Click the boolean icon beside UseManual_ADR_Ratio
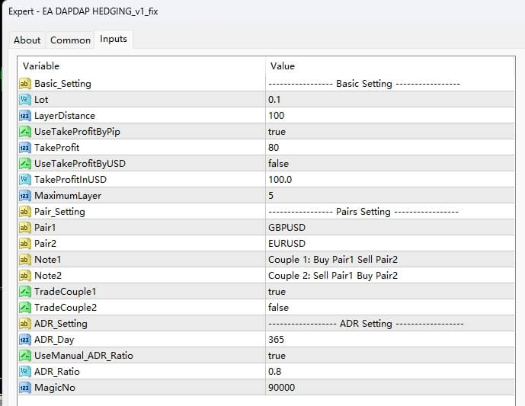 coord(25,356)
